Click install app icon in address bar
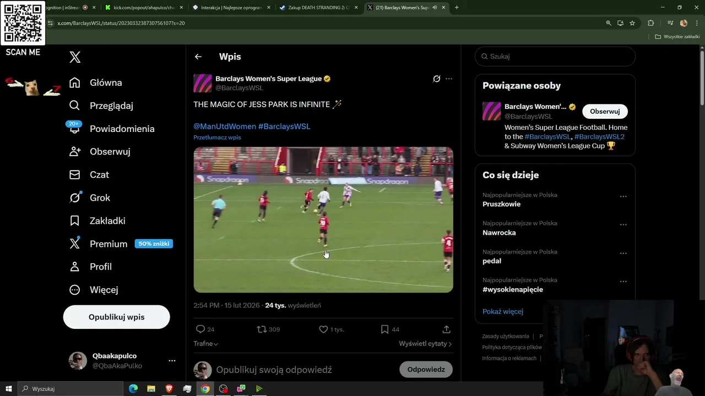Viewport: 705px width, 396px height. click(620, 23)
